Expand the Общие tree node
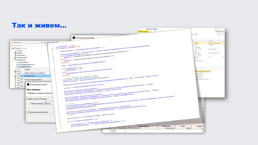The height and width of the screenshot is (145, 258). click(x=14, y=53)
